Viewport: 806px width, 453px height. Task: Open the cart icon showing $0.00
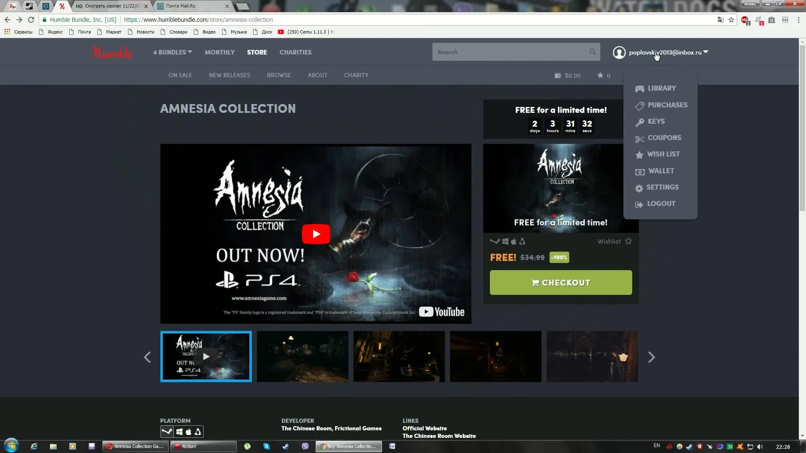(558, 75)
